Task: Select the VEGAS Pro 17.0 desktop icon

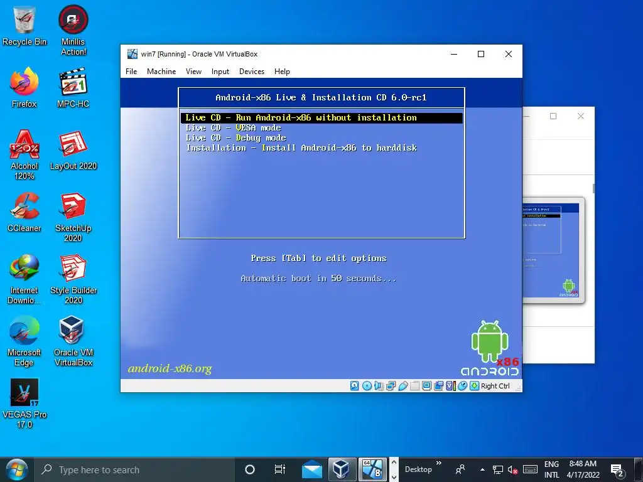Action: tap(24, 404)
